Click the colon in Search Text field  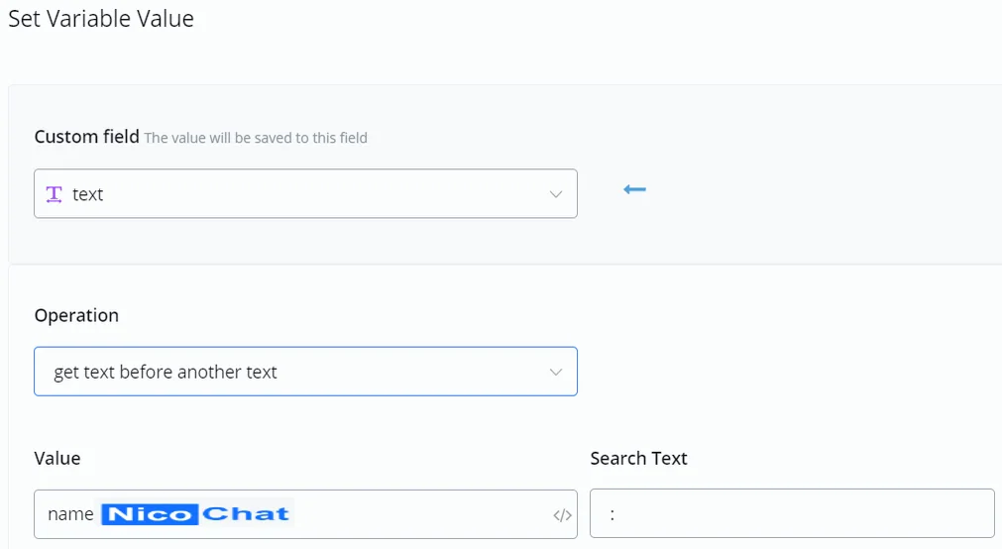612,514
